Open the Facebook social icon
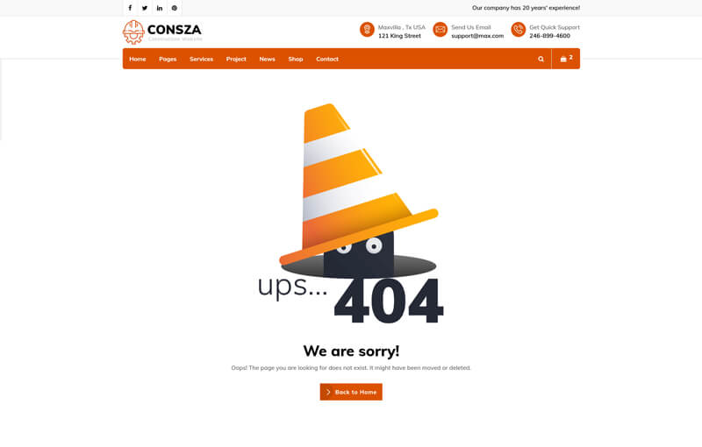The image size is (702, 447). pyautogui.click(x=130, y=8)
